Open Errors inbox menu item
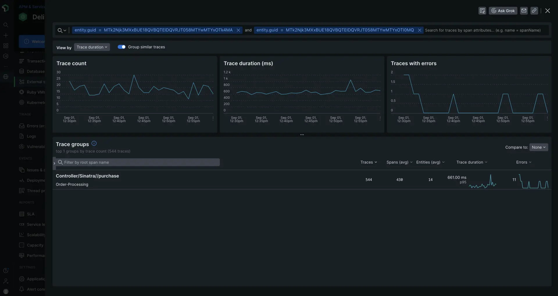This screenshot has height=296, width=558. click(x=32, y=126)
